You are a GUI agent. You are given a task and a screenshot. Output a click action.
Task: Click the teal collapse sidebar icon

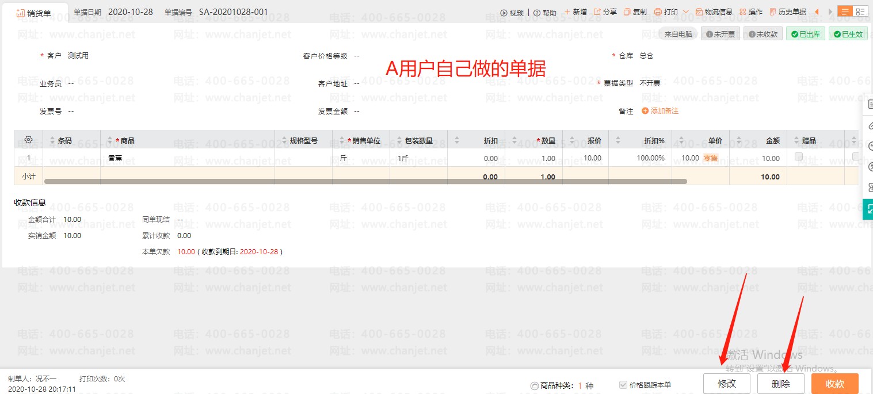869,209
